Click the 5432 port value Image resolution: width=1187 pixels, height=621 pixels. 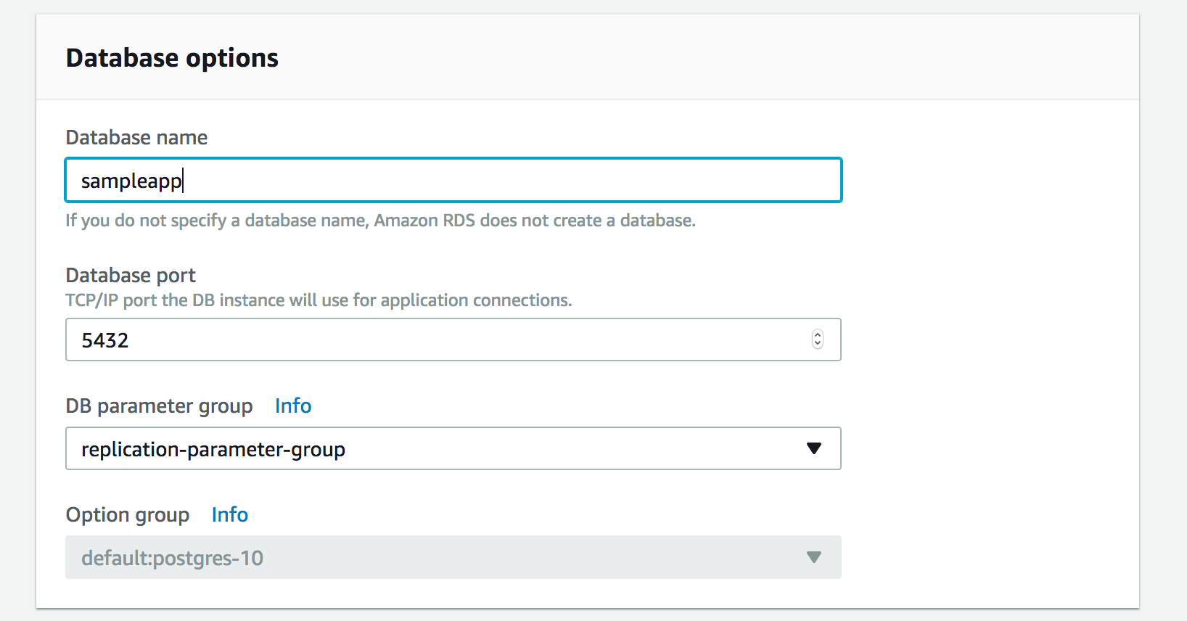click(x=105, y=340)
